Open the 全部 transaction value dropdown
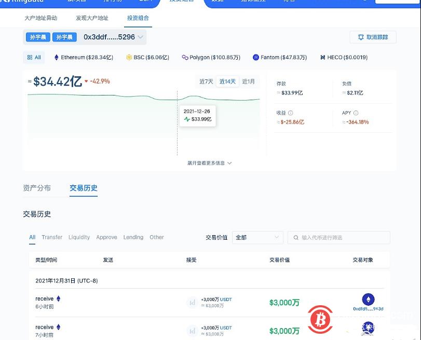The image size is (421, 340). 257,237
